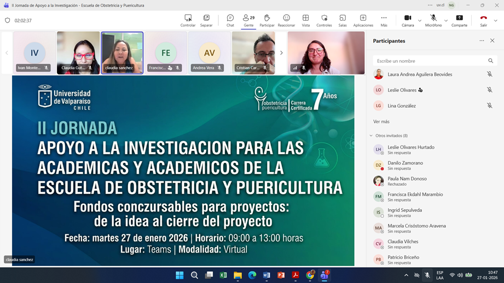Open the microphone options dropdown arrow
This screenshot has width=504, height=283.
pyautogui.click(x=445, y=21)
